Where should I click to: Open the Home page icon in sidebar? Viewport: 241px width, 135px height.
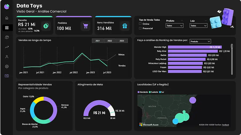click(x=7, y=18)
